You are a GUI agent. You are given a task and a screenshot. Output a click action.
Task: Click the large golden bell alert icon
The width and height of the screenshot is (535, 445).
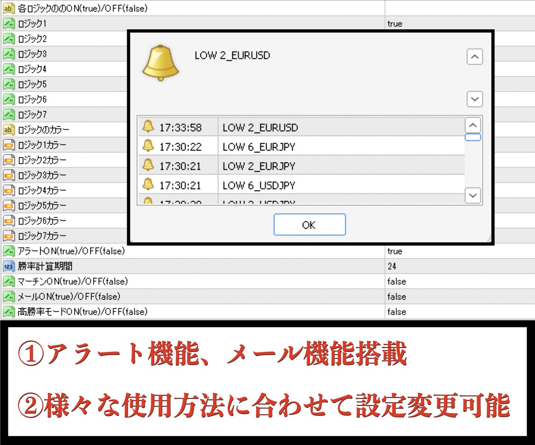[160, 63]
